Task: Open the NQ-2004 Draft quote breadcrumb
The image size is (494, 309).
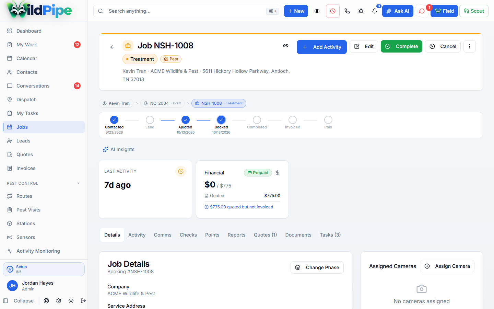Action: click(162, 103)
